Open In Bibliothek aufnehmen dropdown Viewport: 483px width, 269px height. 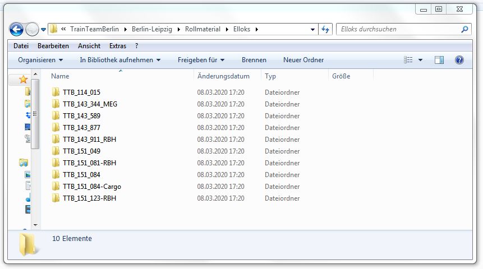120,60
